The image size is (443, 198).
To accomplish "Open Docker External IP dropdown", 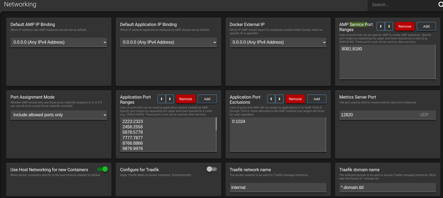I will pos(278,42).
